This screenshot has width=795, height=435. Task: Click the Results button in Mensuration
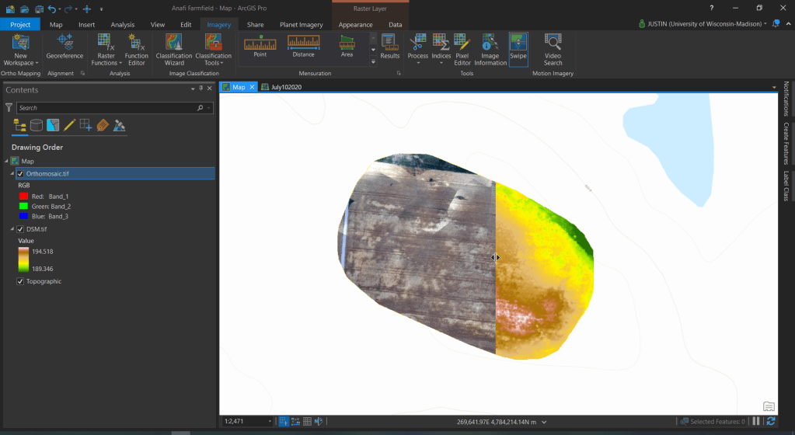coord(390,48)
